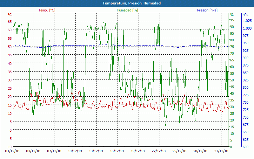
Task: Click the blue 650 pressure axis value
Action: (245, 132)
